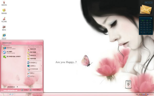Viewport: 154px width, 96px height.
Task: Open Network Neighborhood (网上邻居) desktop icon
Action: [4, 20]
